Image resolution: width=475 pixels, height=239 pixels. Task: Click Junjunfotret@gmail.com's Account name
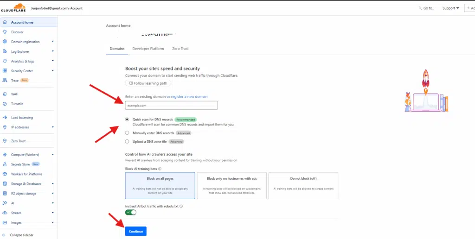(57, 8)
